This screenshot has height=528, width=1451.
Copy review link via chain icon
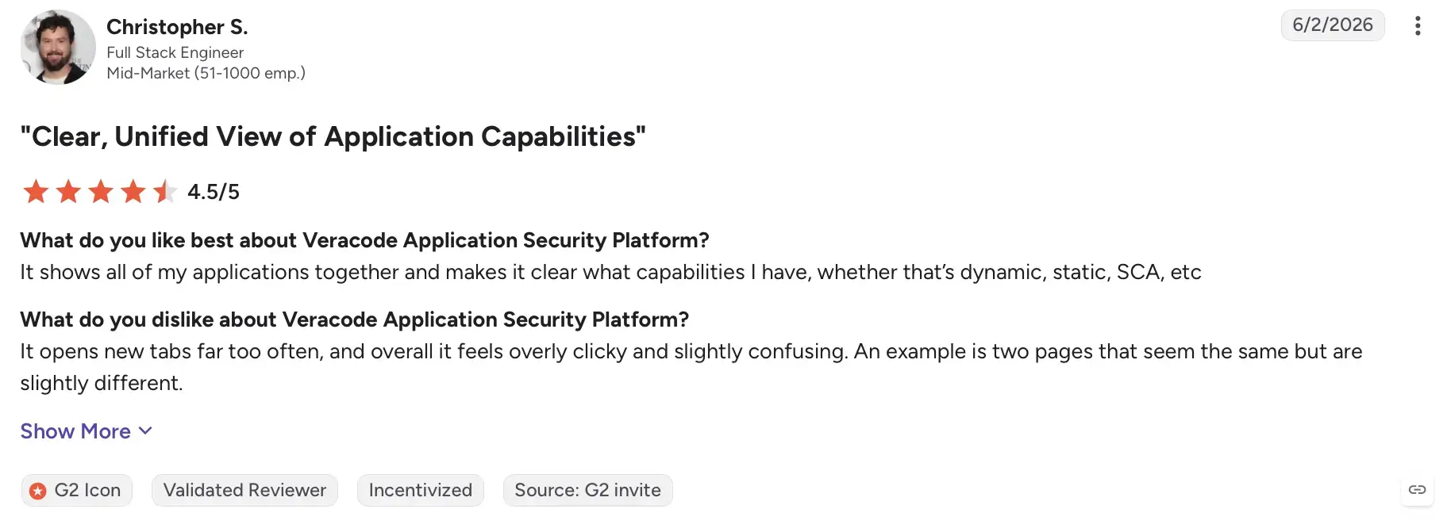click(x=1417, y=490)
